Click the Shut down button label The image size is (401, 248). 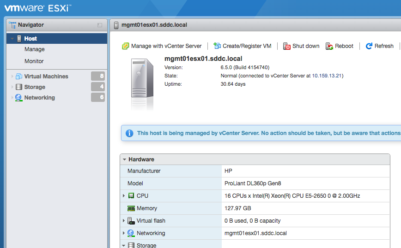(306, 46)
